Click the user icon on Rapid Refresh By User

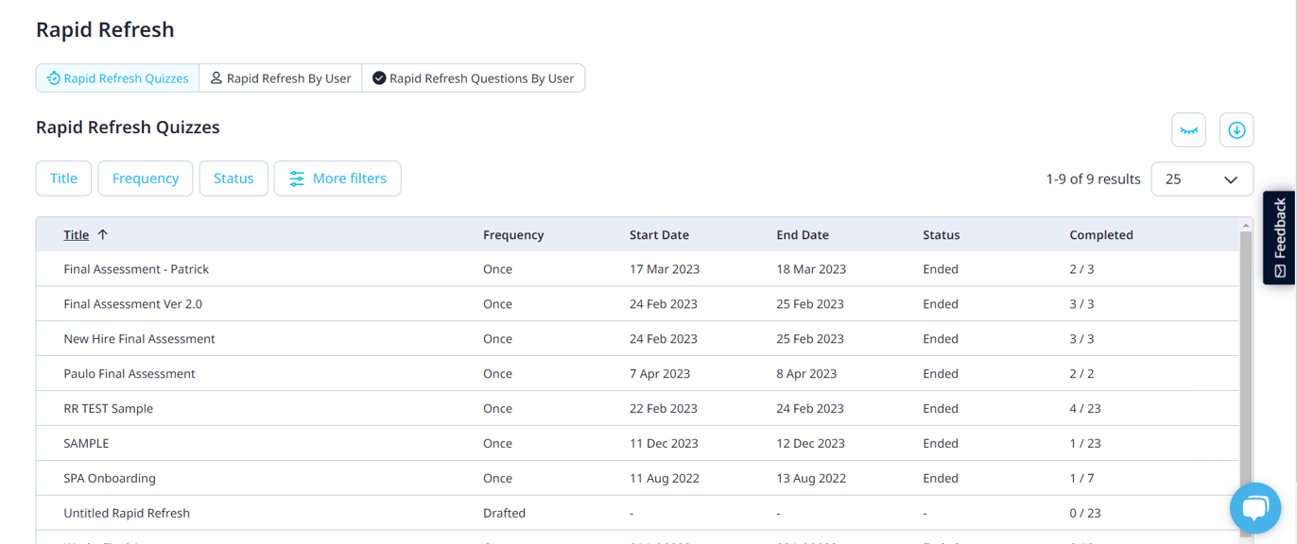[216, 77]
